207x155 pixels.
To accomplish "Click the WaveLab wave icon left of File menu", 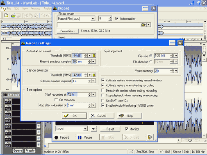I will click(x=3, y=9).
